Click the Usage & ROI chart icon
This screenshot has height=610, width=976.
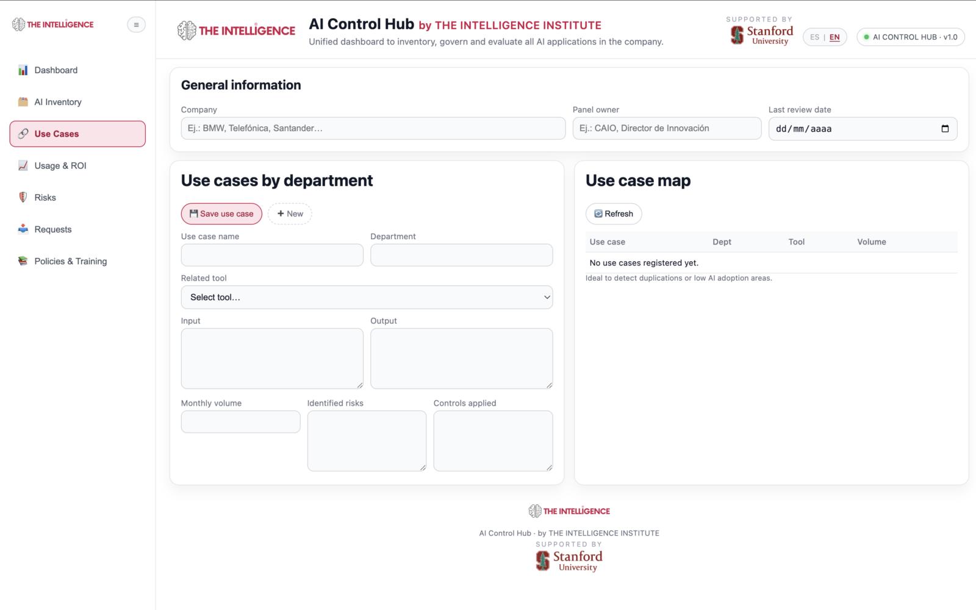pyautogui.click(x=23, y=165)
